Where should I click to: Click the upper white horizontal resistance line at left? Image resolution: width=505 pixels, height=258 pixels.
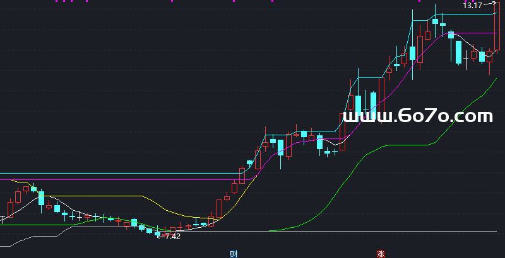point(95,173)
